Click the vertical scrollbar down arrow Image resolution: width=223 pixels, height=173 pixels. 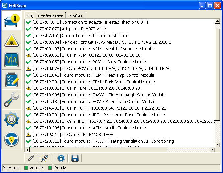click(x=218, y=145)
